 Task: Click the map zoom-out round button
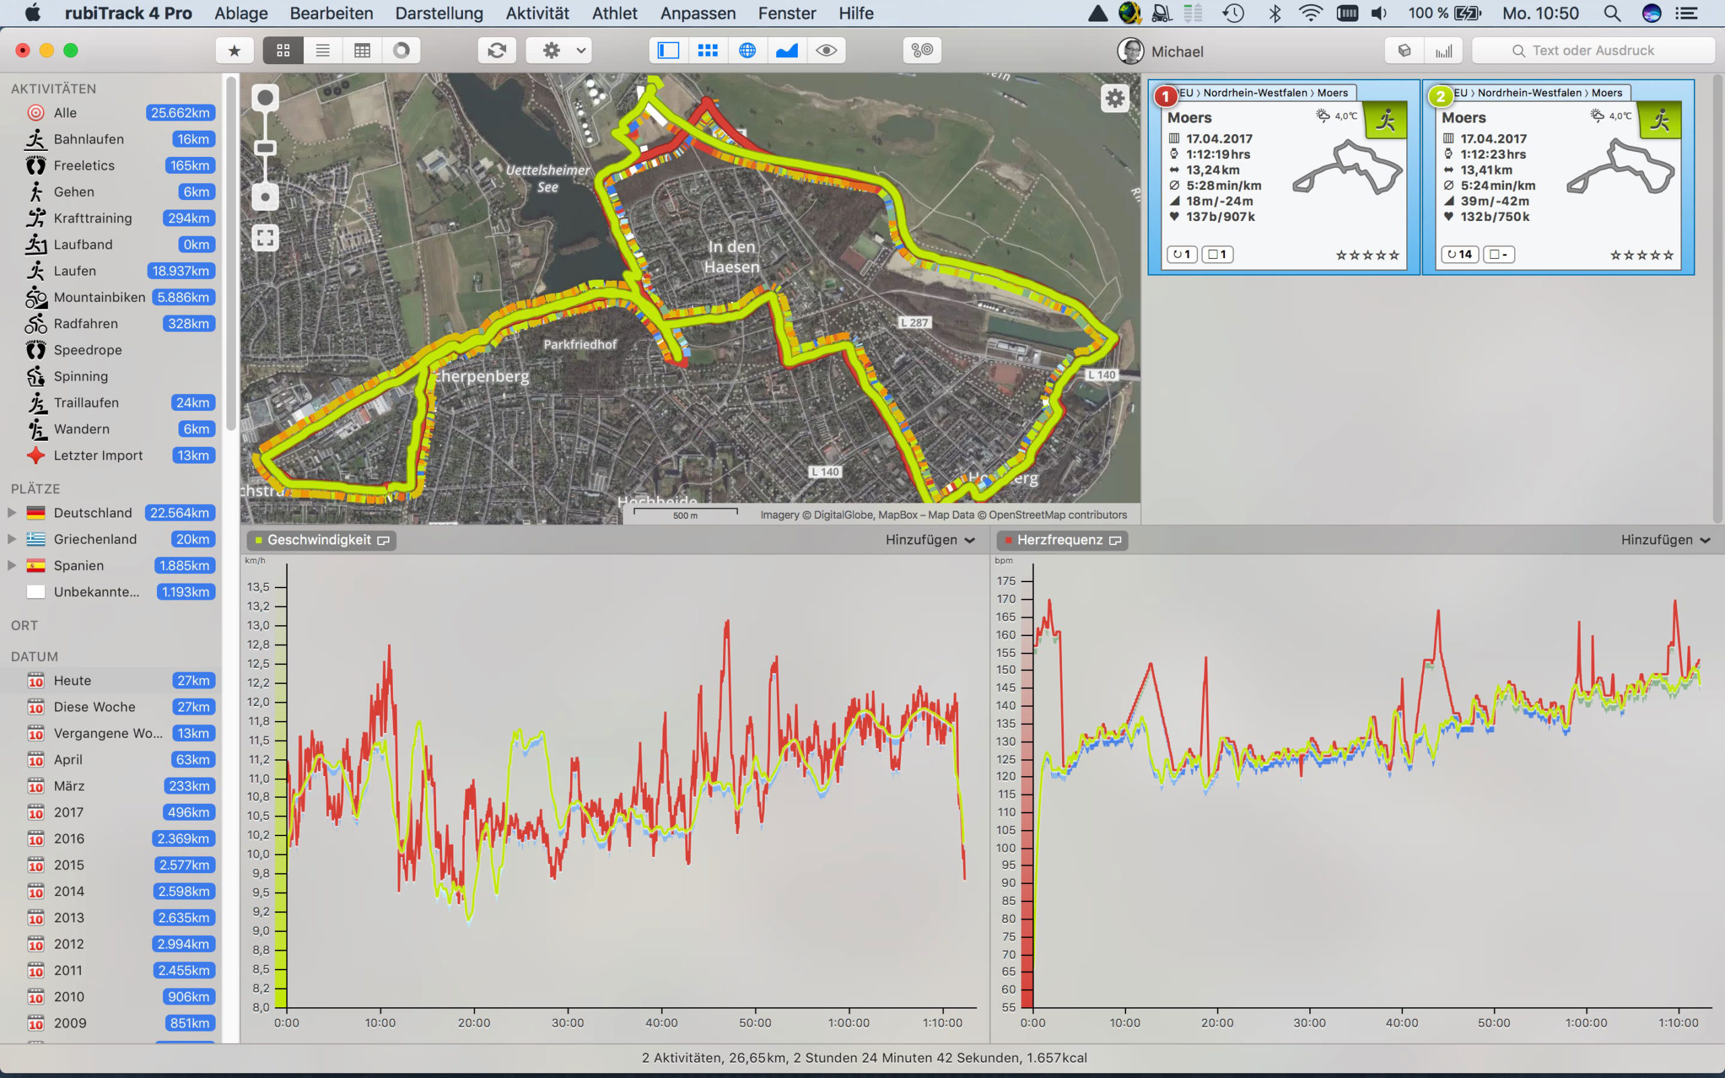click(265, 197)
